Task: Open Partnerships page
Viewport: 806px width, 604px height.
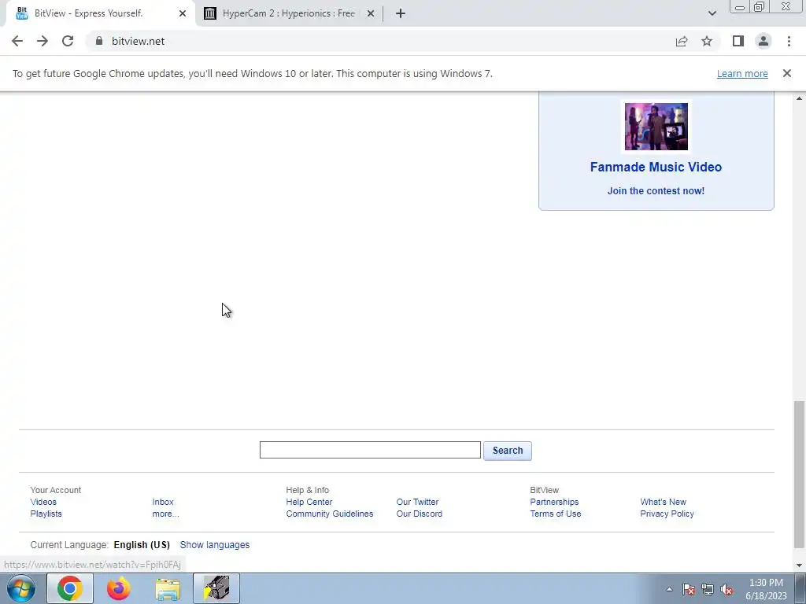Action: pos(554,502)
